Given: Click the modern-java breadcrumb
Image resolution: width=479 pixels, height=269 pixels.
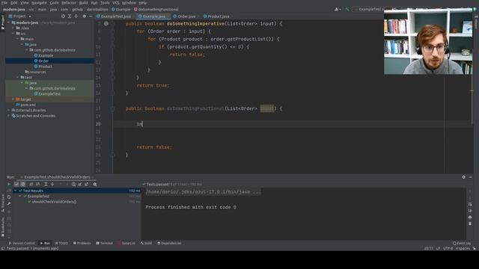Looking at the screenshot, I should pyautogui.click(x=13, y=10).
